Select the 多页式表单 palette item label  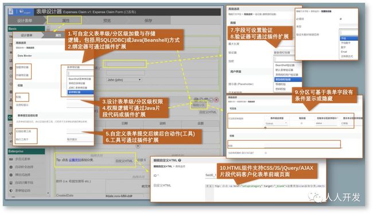[x=23, y=159]
